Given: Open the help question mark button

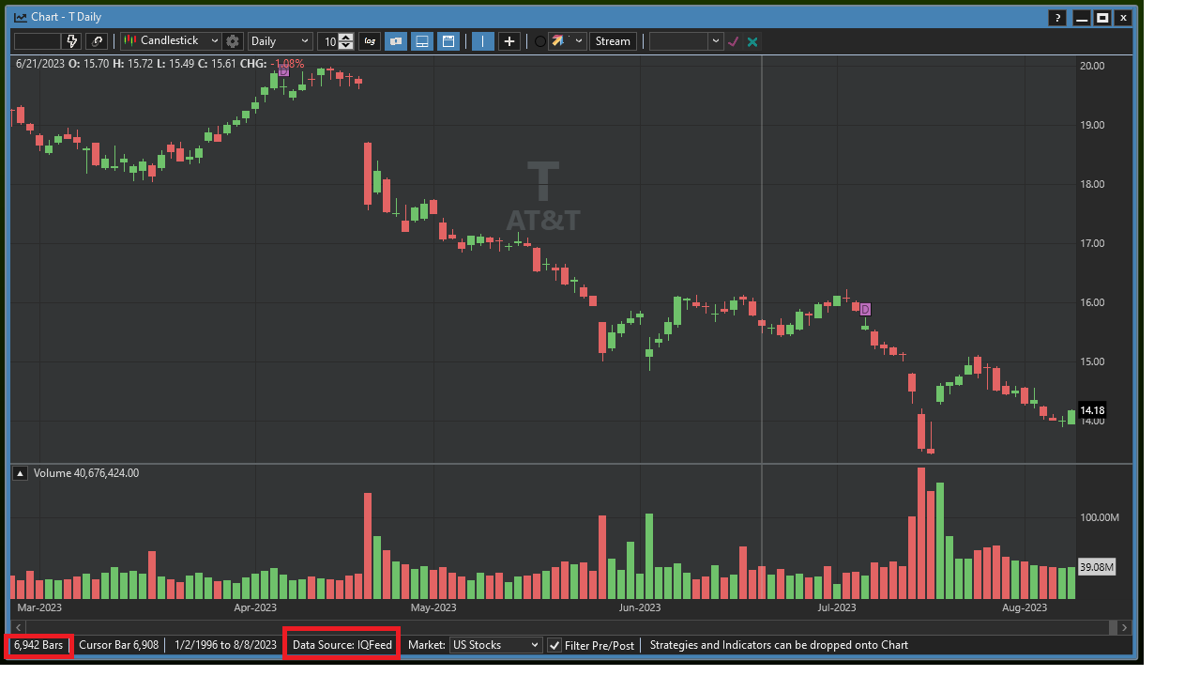Looking at the screenshot, I should pos(1057,17).
